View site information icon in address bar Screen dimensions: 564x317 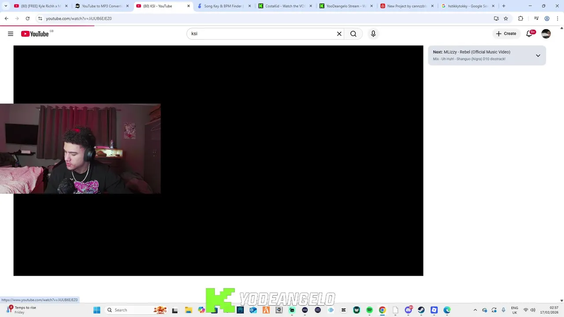point(40,18)
